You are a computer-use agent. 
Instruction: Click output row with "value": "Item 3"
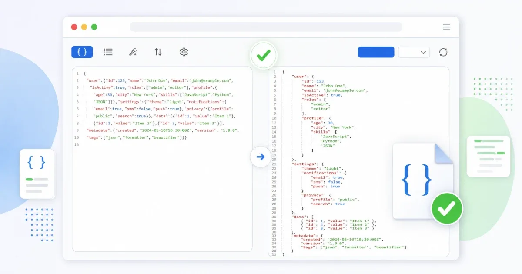[x=338, y=228]
